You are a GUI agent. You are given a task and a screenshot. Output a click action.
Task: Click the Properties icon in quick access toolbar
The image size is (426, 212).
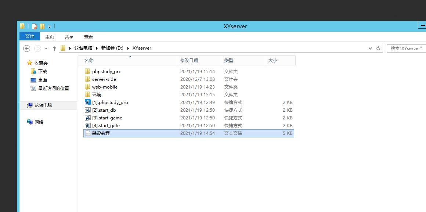point(35,26)
